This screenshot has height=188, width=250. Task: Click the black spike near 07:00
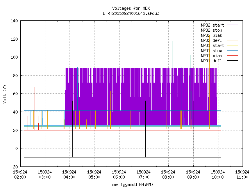click(x=145, y=129)
